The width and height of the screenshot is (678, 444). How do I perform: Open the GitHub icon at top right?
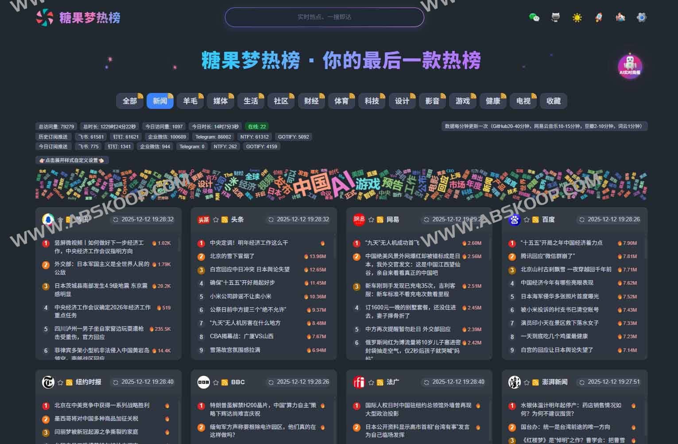pos(555,17)
